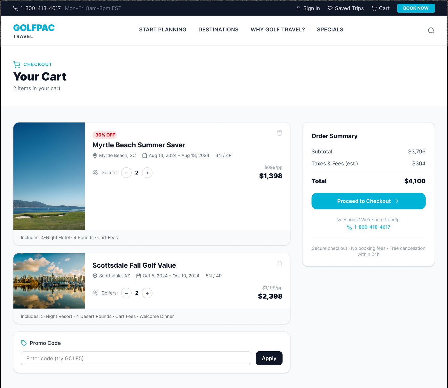Click the location pin beside Myrtle Beach, SC
The image size is (448, 388).
click(95, 155)
